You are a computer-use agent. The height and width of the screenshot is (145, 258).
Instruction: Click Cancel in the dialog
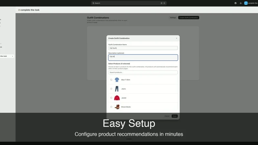(x=167, y=116)
